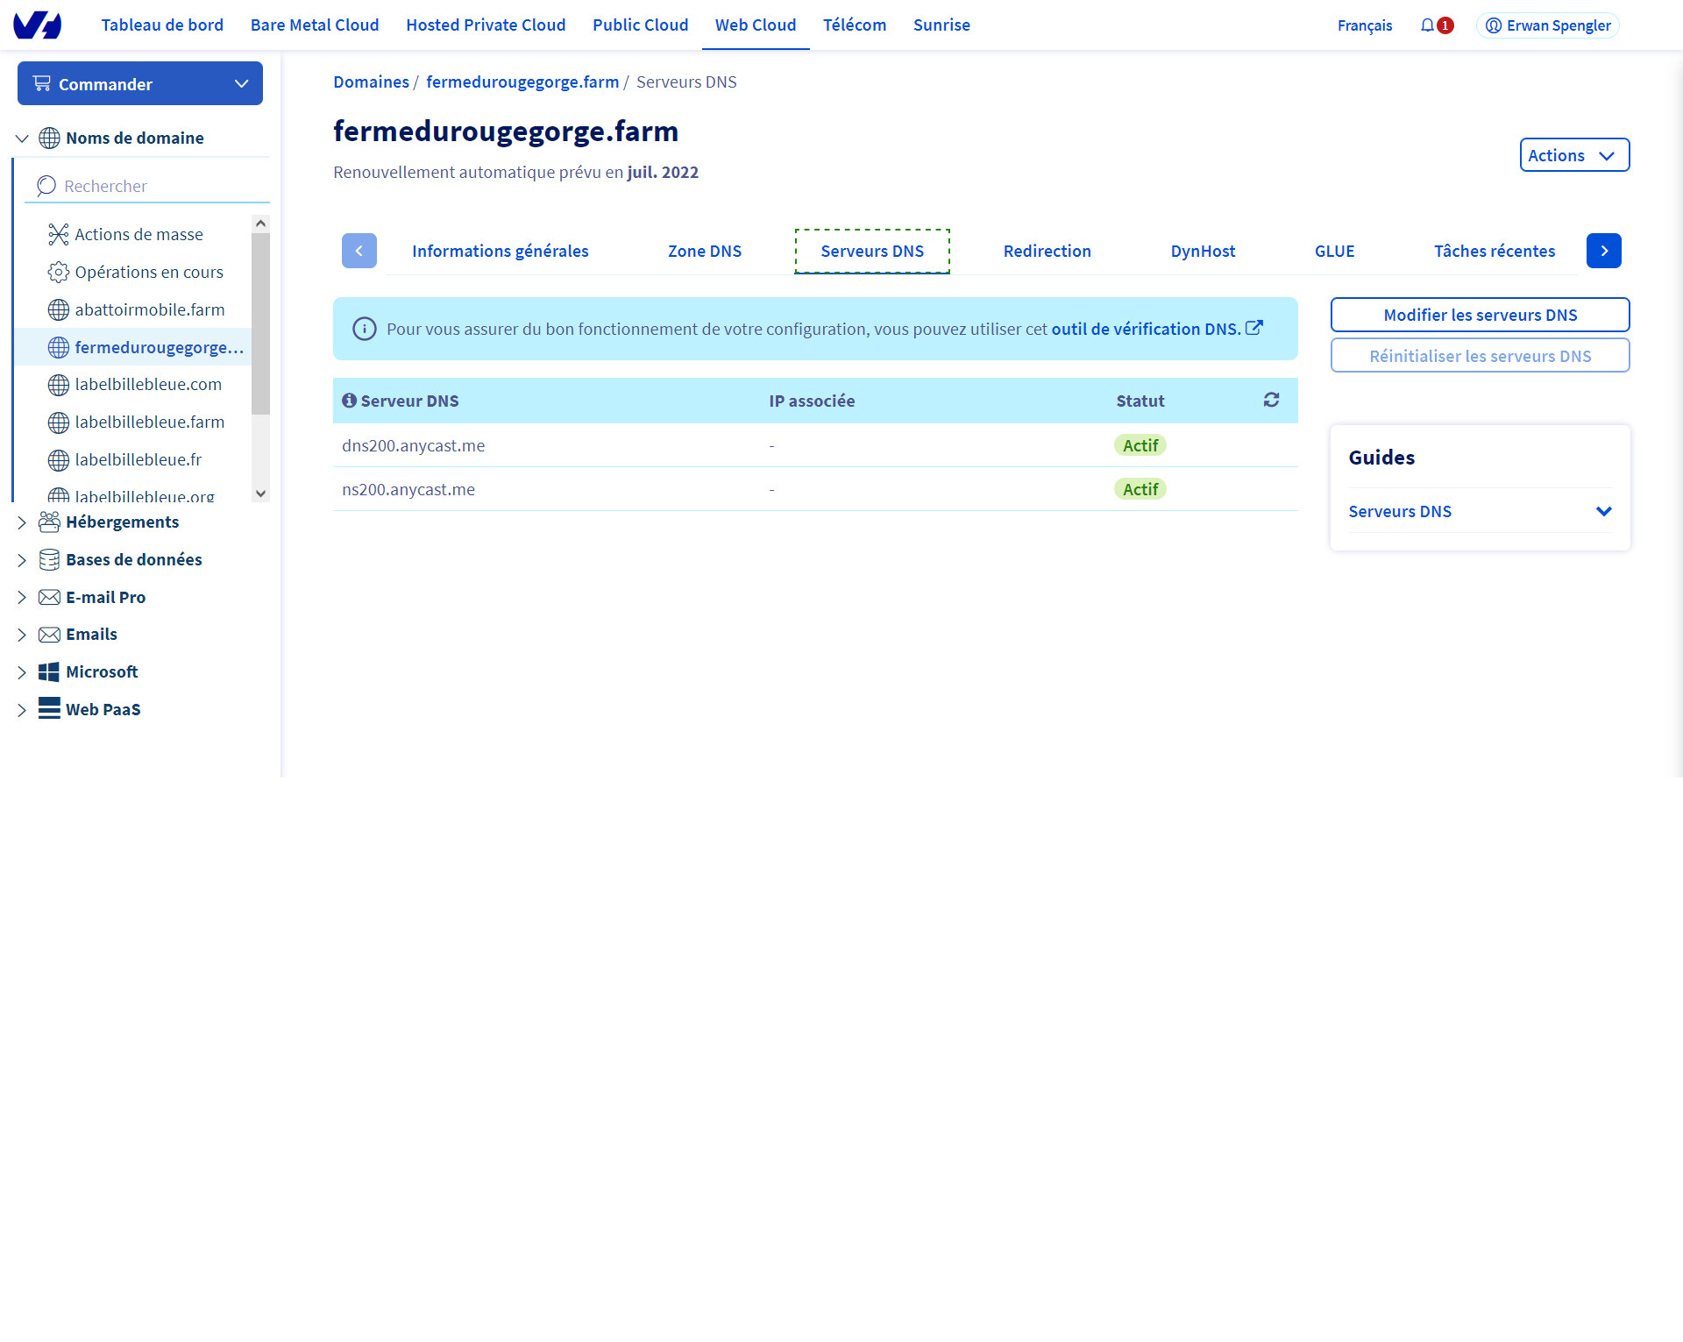Click Modifier les serveurs DNS button
Image resolution: width=1683 pixels, height=1342 pixels.
click(x=1481, y=315)
